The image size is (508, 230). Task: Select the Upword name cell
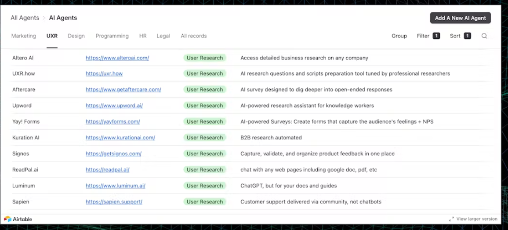[22, 106]
